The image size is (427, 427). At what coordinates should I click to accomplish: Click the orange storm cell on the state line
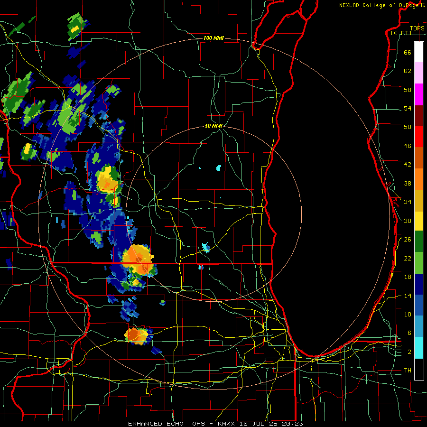coord(138,259)
